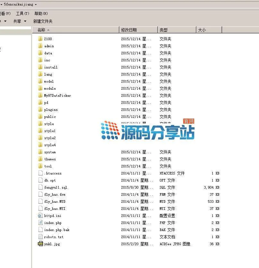Click the ynkl.jpg image file icon
The height and width of the screenshot is (268, 259).
pyautogui.click(x=40, y=244)
